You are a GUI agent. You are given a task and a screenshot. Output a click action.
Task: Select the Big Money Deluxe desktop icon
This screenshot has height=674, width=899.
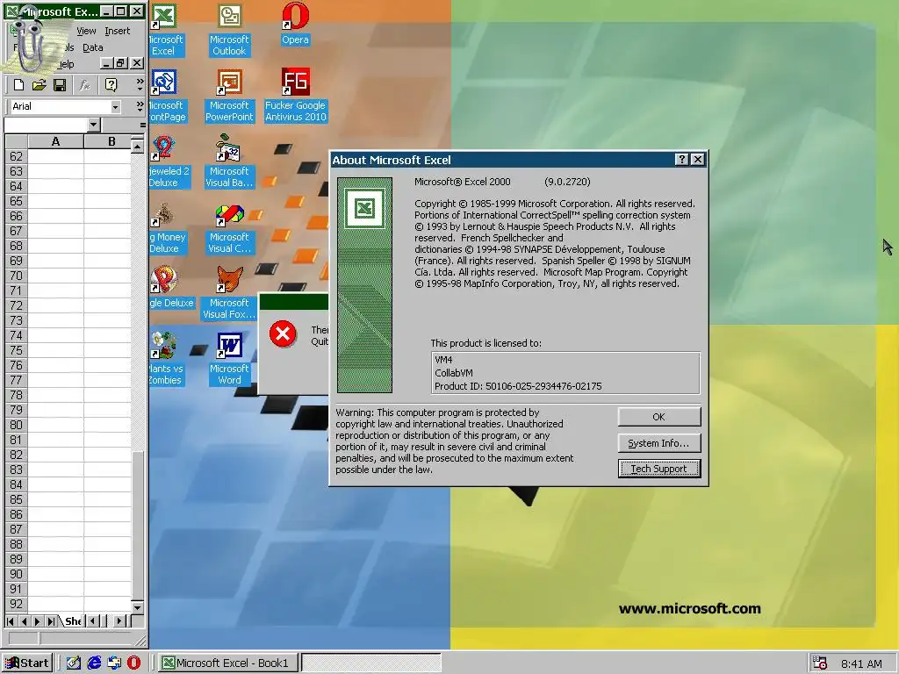[x=167, y=228]
